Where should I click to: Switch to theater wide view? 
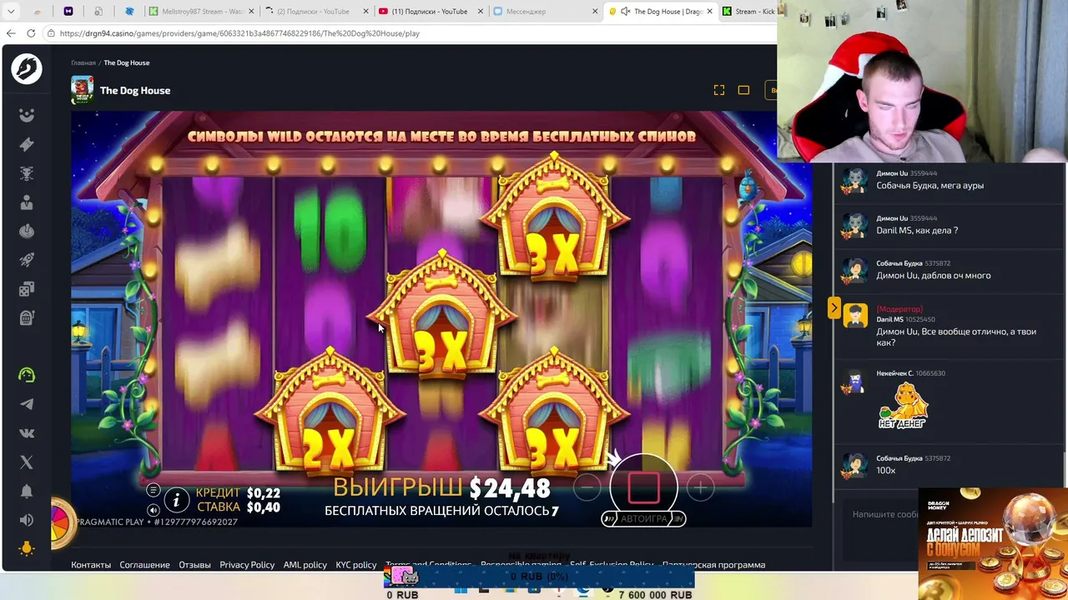[743, 90]
